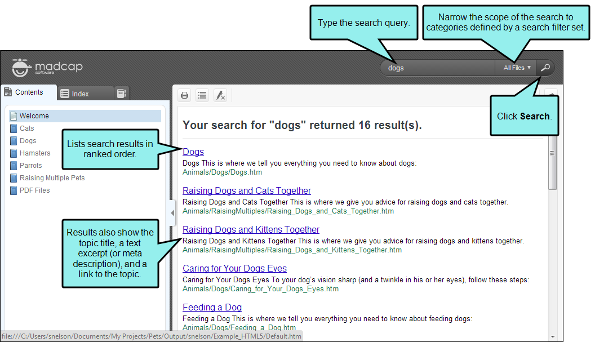Open the All Files filter dropdown
The width and height of the screenshot is (595, 342).
[x=516, y=68]
